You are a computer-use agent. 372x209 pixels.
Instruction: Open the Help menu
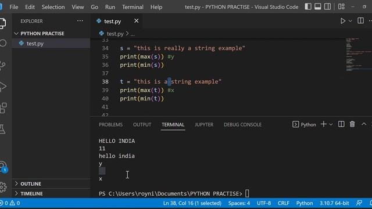click(156, 7)
